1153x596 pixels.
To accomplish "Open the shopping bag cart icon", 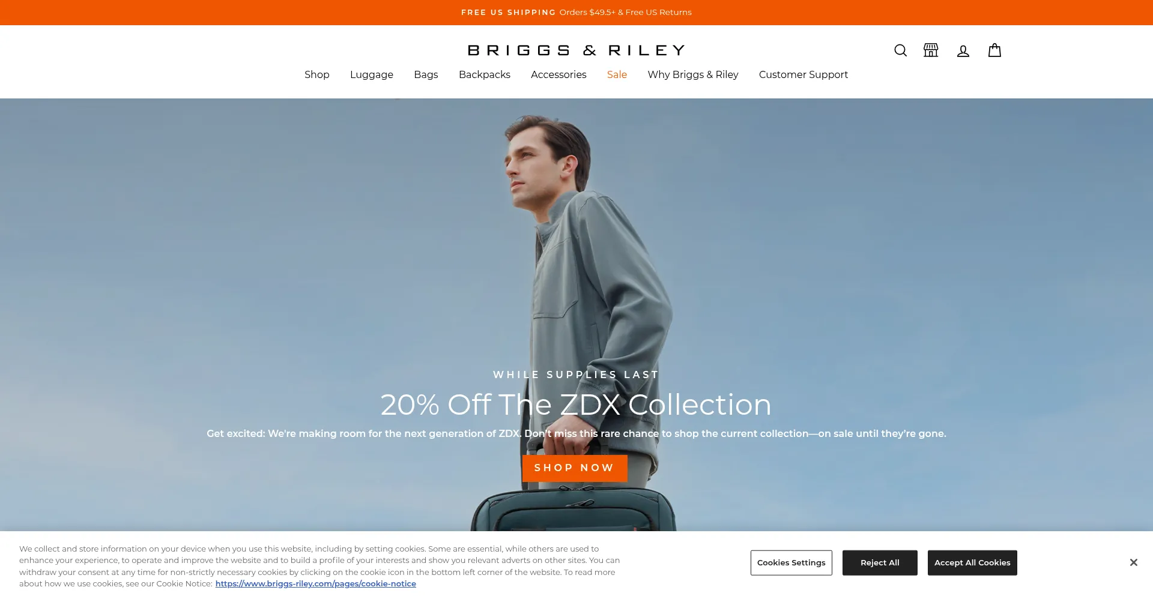I will tap(994, 50).
